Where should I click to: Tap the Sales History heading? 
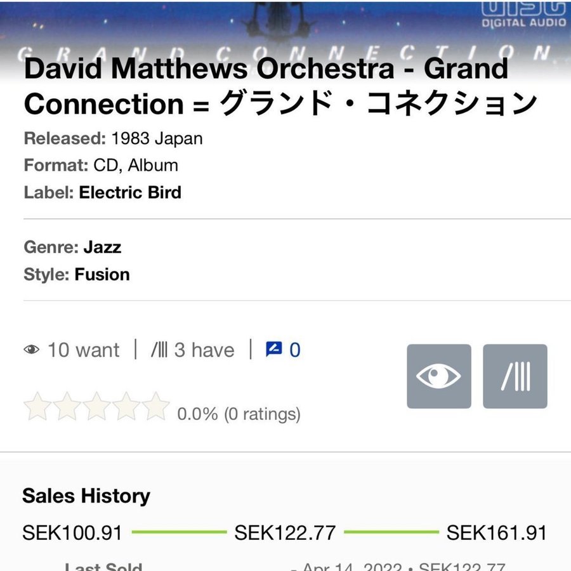click(x=86, y=496)
